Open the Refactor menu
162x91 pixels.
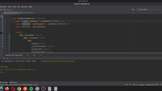[x=4, y=7]
